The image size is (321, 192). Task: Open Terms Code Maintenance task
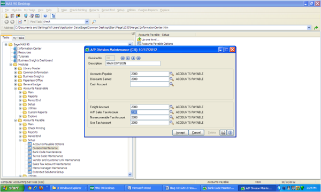pos(48,156)
